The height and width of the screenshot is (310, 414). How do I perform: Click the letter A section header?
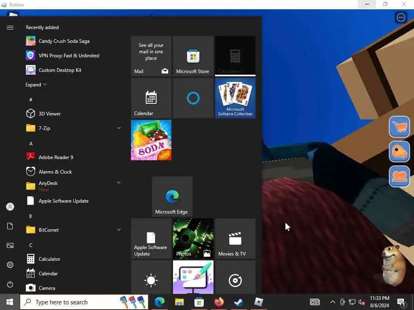click(x=31, y=143)
